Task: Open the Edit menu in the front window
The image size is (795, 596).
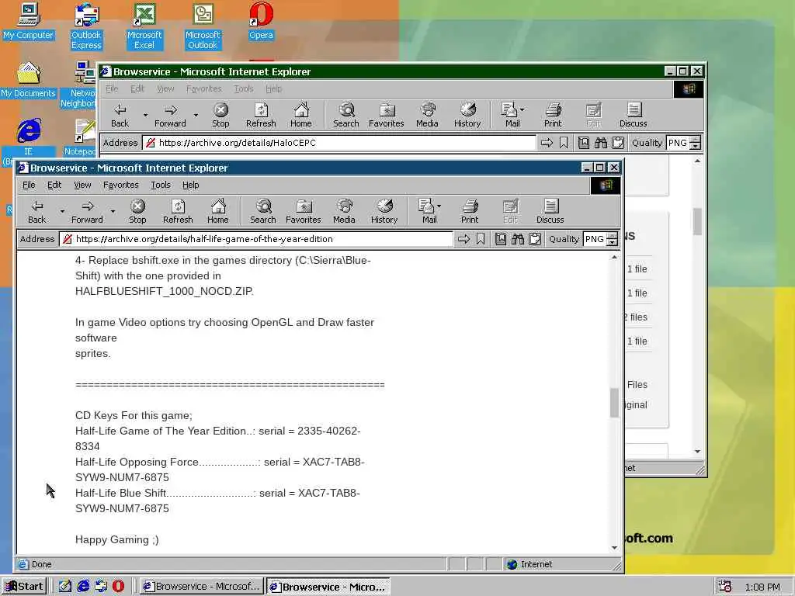Action: click(54, 185)
